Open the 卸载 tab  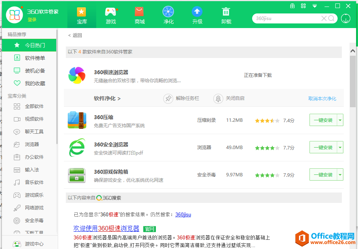(226, 15)
